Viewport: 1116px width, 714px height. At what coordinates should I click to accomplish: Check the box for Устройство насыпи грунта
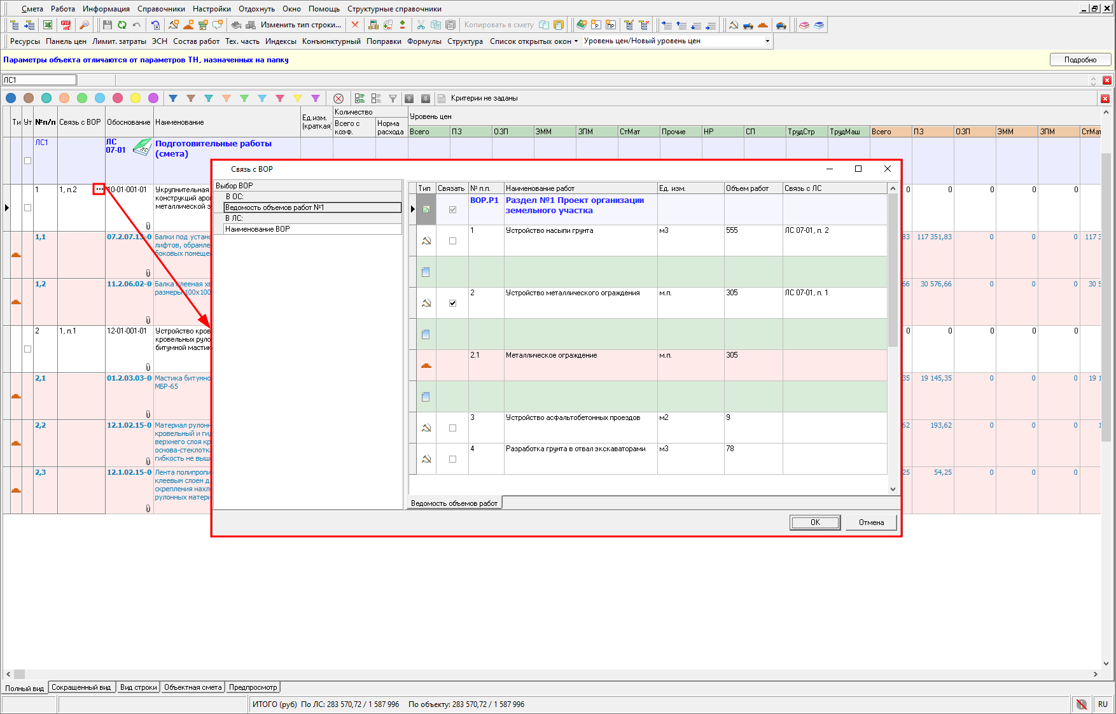coord(452,241)
